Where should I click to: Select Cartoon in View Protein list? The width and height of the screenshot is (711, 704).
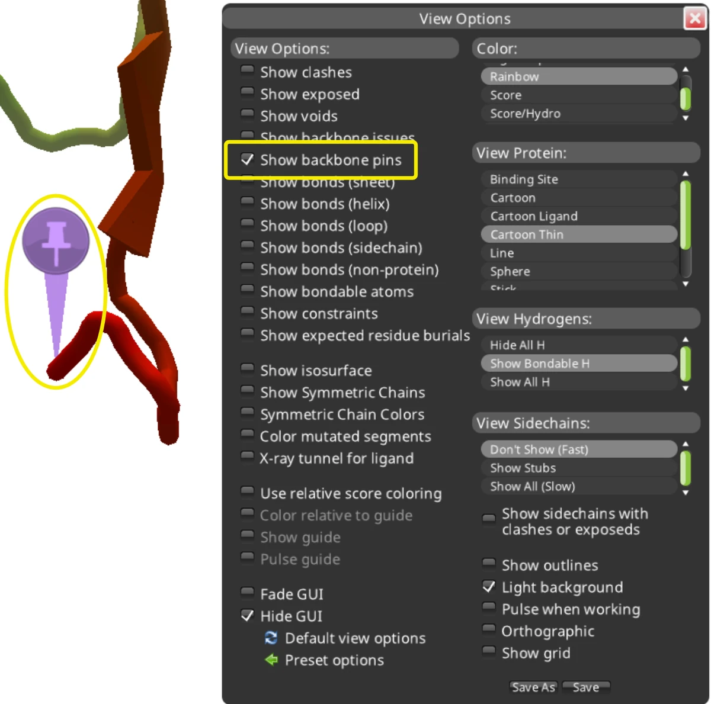point(578,197)
